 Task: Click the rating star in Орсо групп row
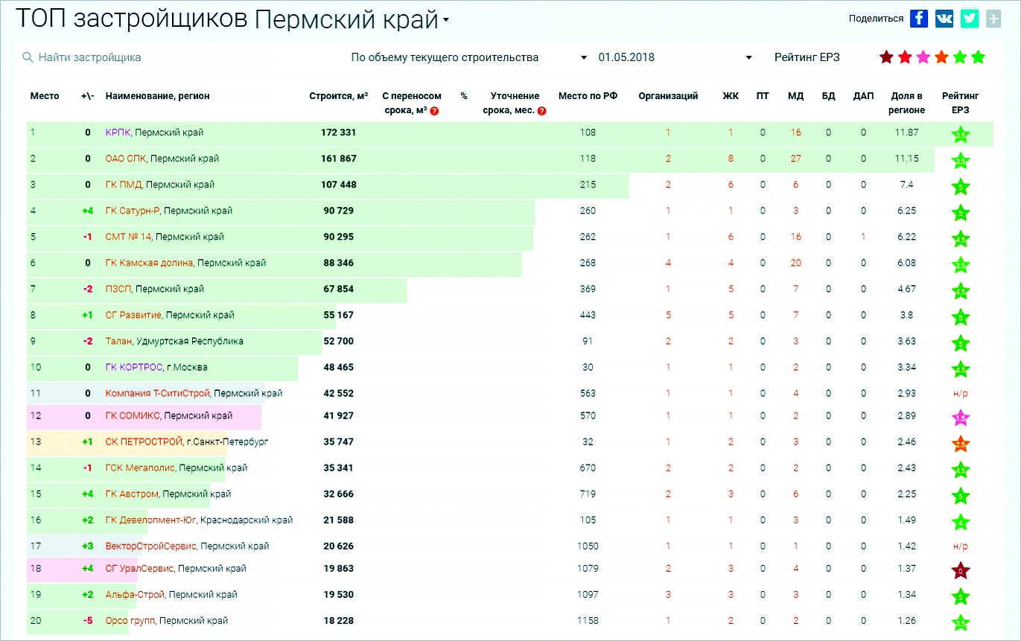point(961,623)
